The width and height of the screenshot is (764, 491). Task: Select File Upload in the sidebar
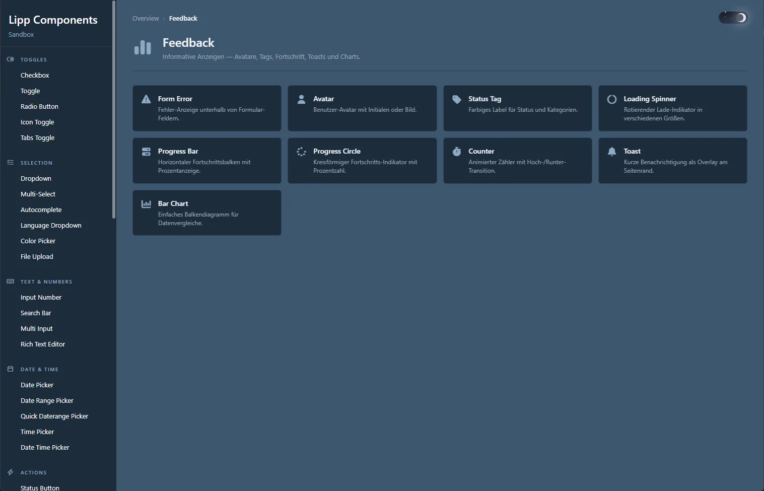pos(37,256)
